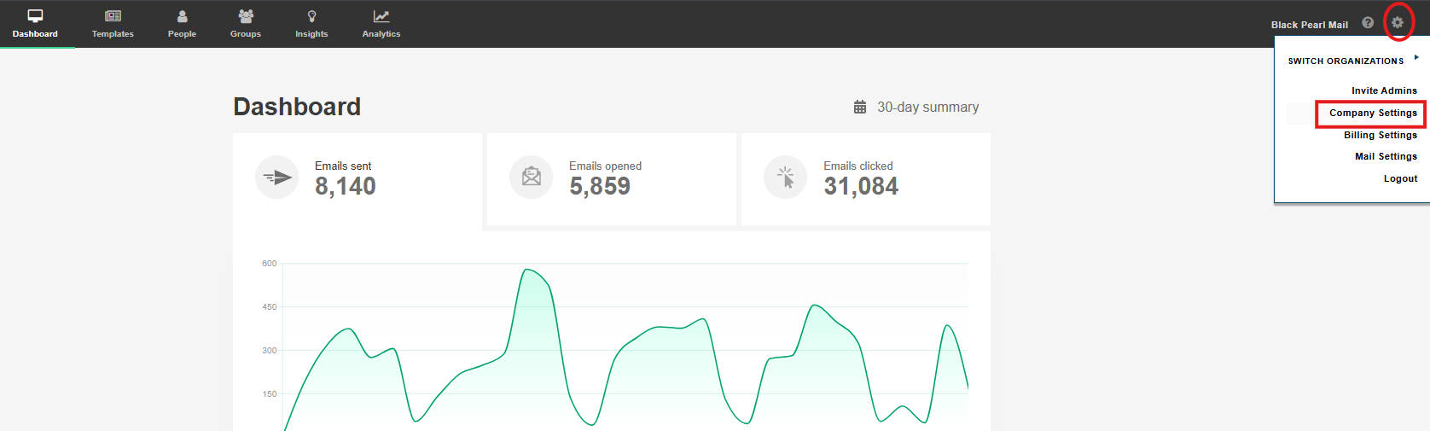Click the Emails clicked cursor icon
Image resolution: width=1430 pixels, height=431 pixels.
785,178
